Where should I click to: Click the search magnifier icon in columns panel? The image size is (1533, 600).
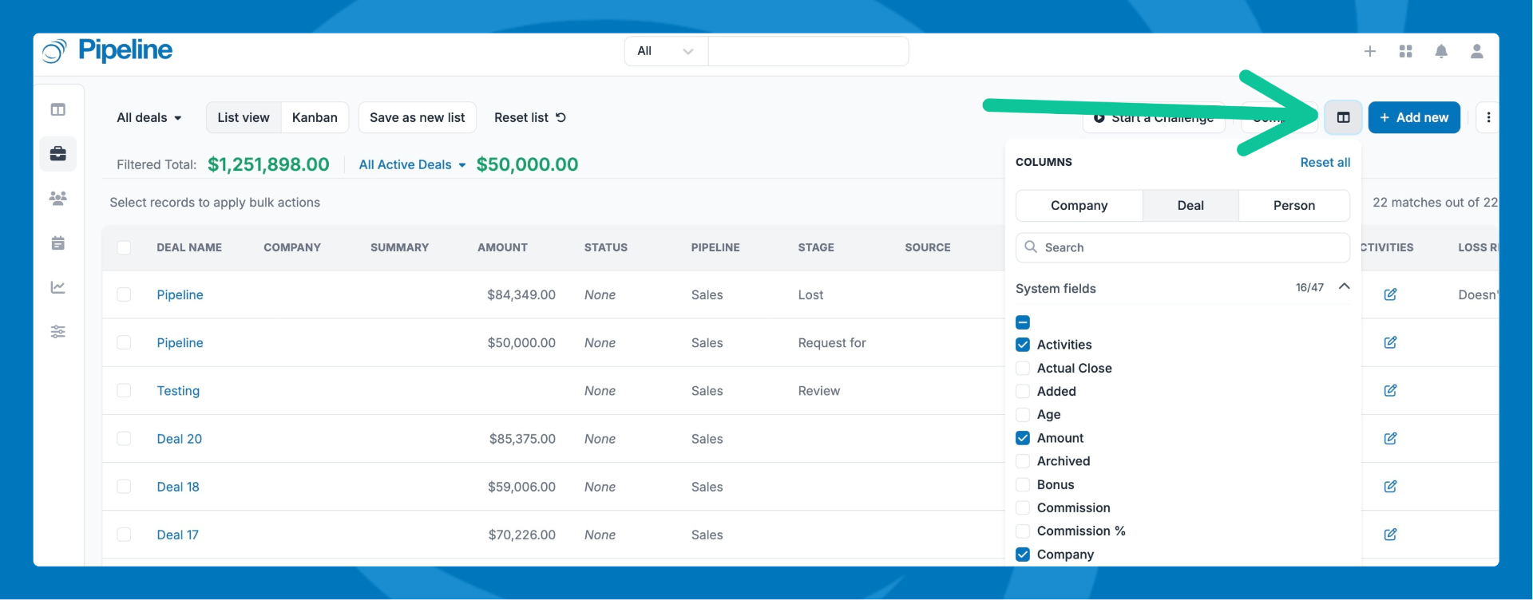1031,247
